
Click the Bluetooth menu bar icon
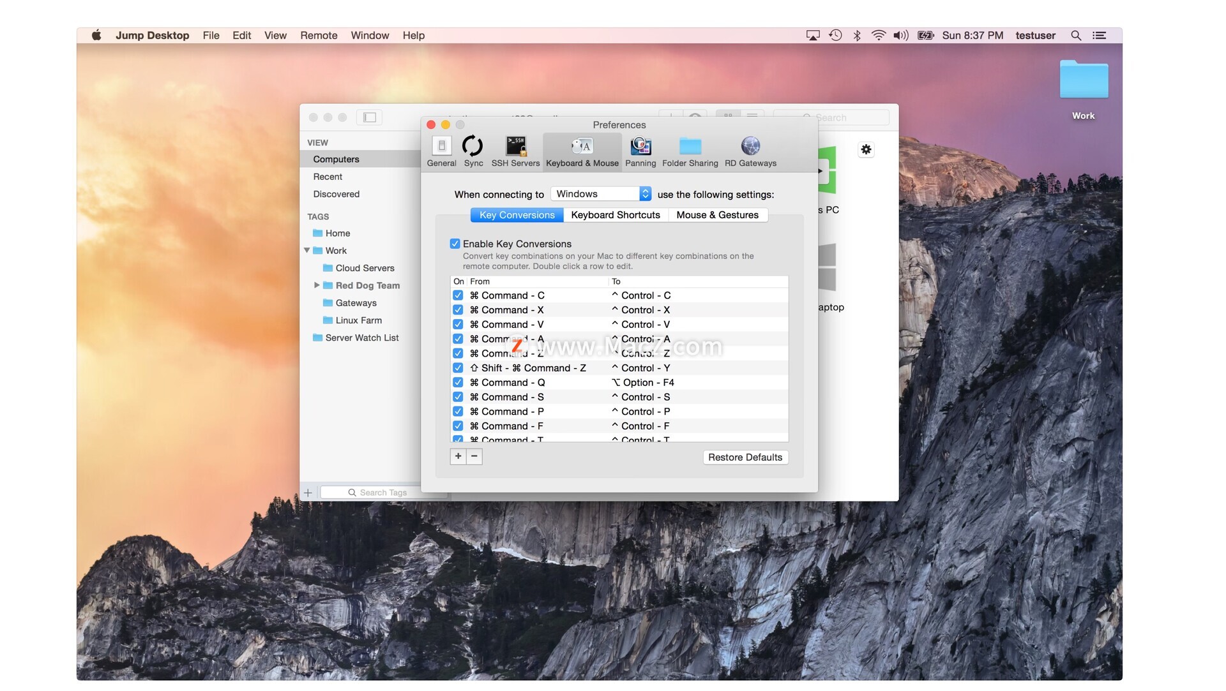(857, 36)
